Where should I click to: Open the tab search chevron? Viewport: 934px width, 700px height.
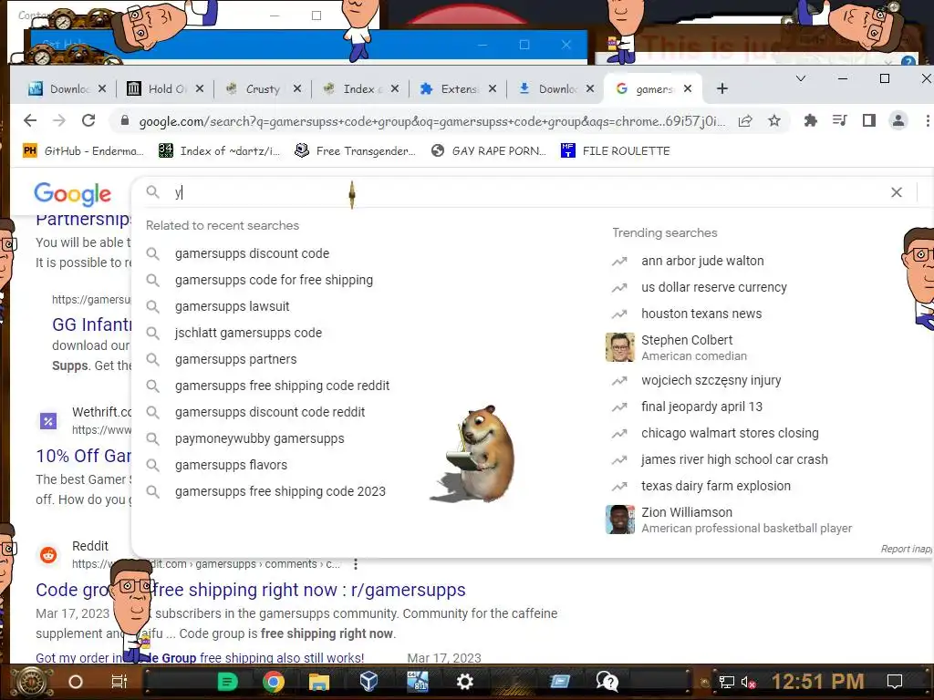pos(801,78)
